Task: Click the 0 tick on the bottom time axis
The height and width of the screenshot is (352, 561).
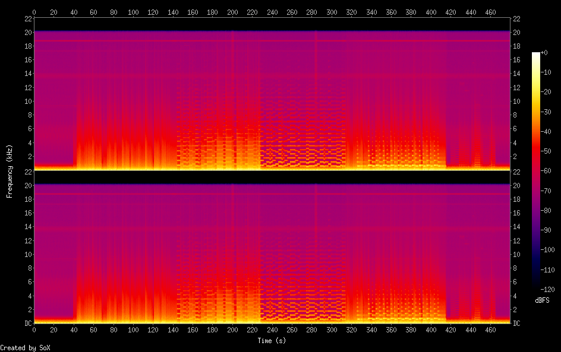Action: pos(34,329)
